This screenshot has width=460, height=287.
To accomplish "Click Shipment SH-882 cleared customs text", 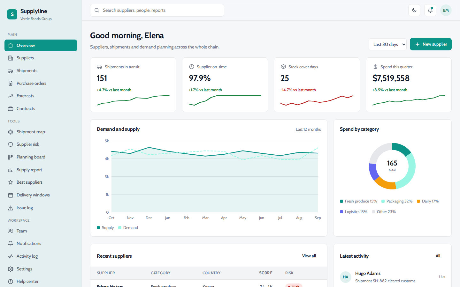I will coord(385,281).
